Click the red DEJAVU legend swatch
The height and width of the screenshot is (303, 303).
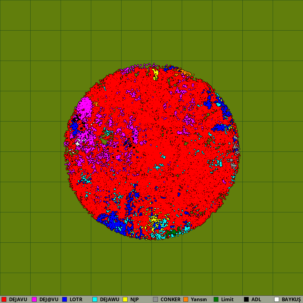4,299
